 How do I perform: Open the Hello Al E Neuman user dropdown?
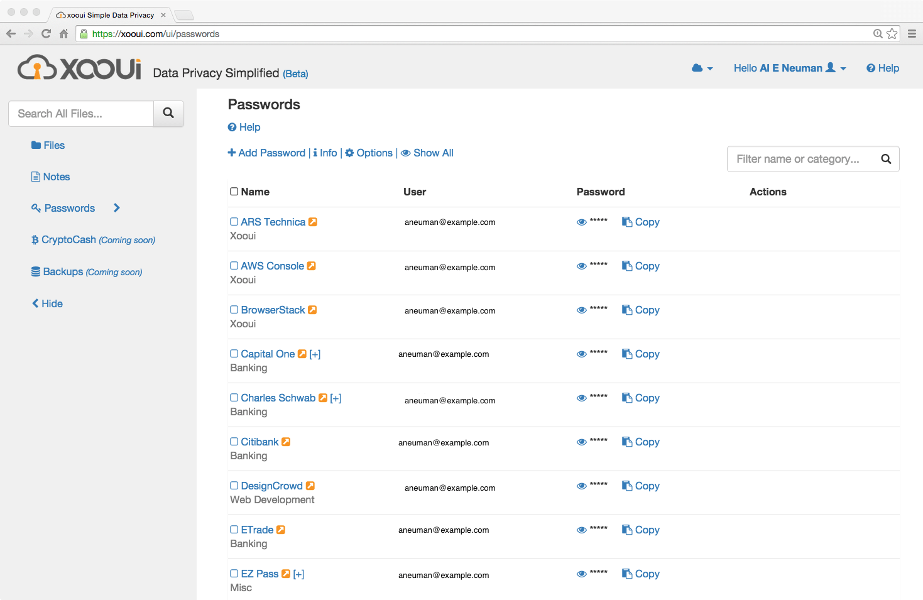790,68
